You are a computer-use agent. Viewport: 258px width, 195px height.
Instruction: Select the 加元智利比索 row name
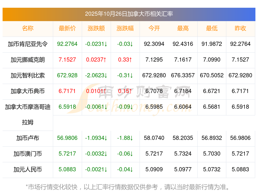pyautogui.click(x=28, y=75)
